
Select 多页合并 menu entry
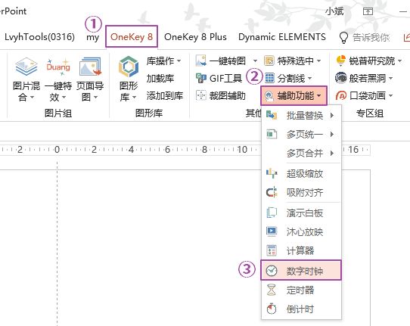(x=301, y=153)
